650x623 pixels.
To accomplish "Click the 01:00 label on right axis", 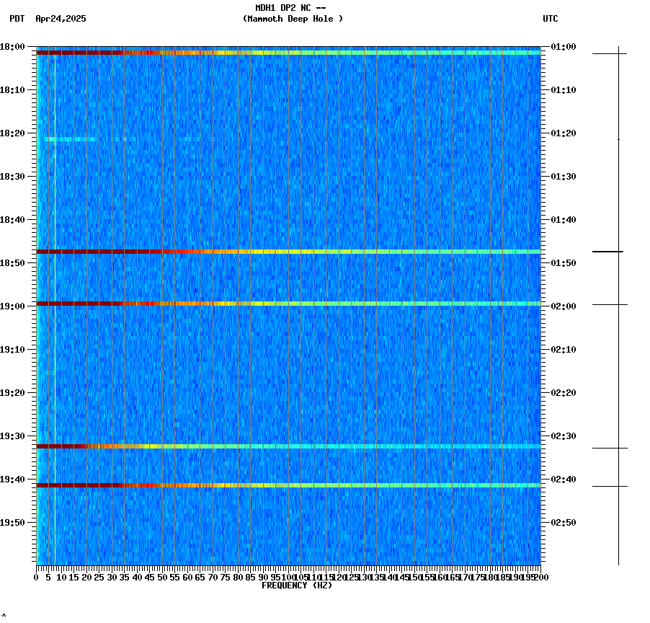I will point(563,46).
